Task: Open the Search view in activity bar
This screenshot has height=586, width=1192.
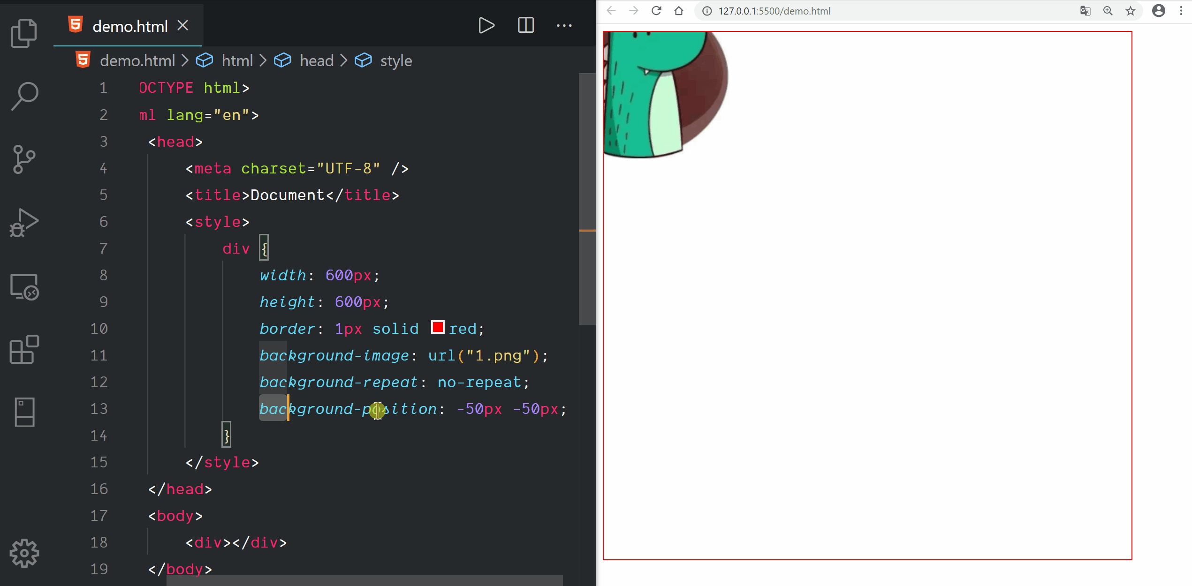Action: (x=24, y=96)
